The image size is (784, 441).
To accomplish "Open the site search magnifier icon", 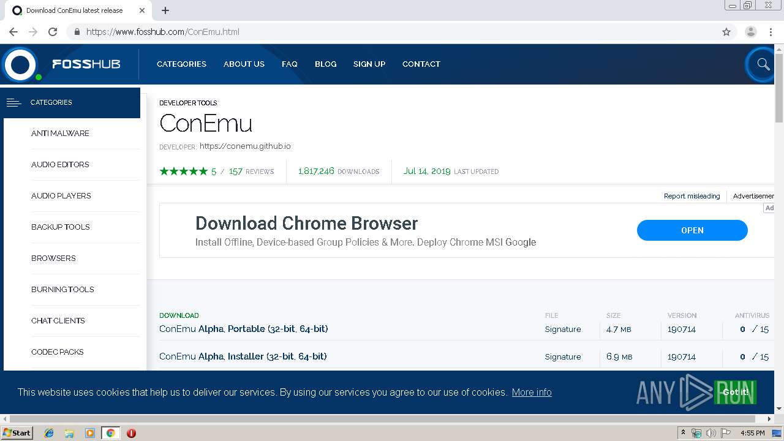I will (763, 64).
